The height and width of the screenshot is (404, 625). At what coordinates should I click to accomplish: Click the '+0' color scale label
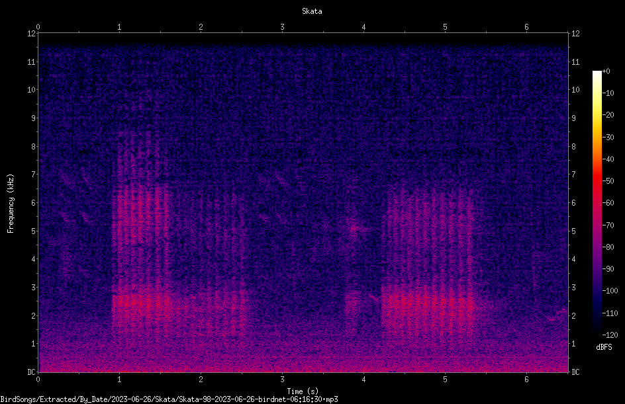[606, 71]
